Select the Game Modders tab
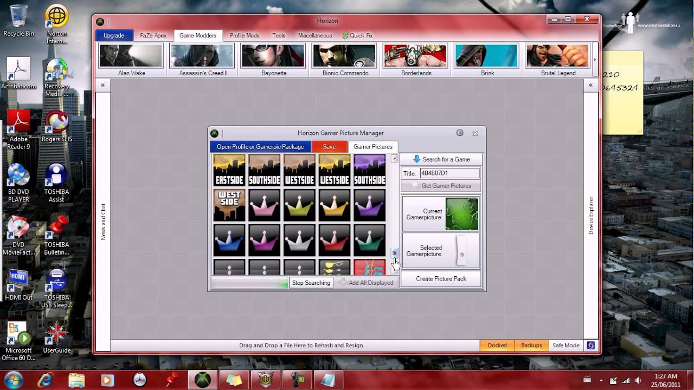Image resolution: width=694 pixels, height=390 pixels. tap(198, 36)
